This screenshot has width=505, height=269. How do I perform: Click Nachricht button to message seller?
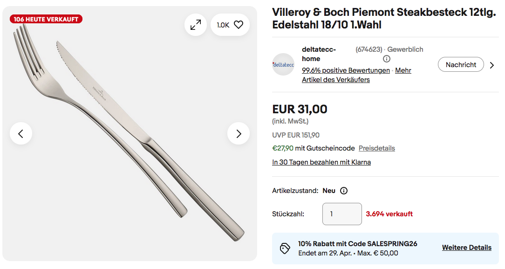tap(461, 65)
